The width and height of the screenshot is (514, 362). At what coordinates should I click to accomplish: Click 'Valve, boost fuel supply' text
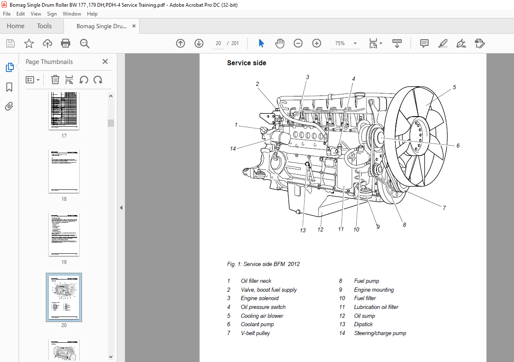click(269, 290)
